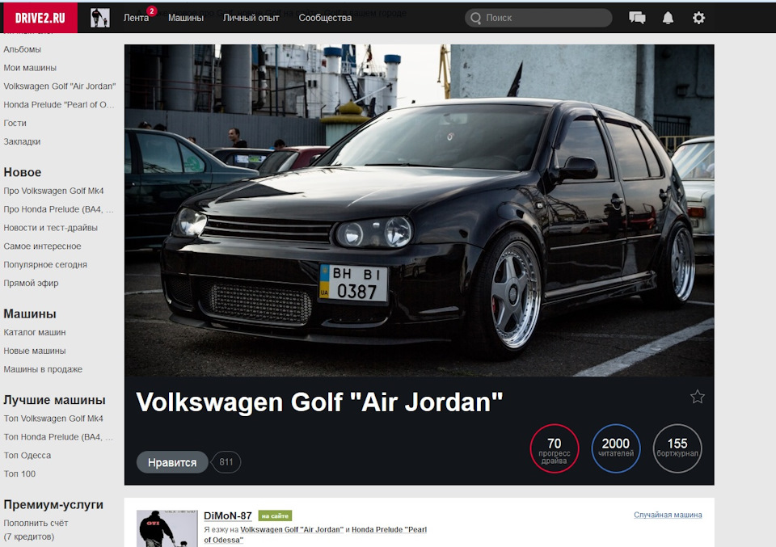Click the Поиск search field
Screen dimensions: 776x547
click(x=538, y=18)
